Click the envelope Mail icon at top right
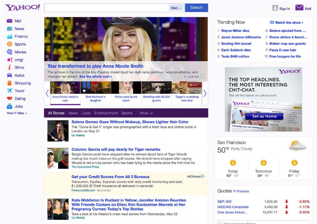Image resolution: width=317 pixels, height=224 pixels. pos(299,8)
